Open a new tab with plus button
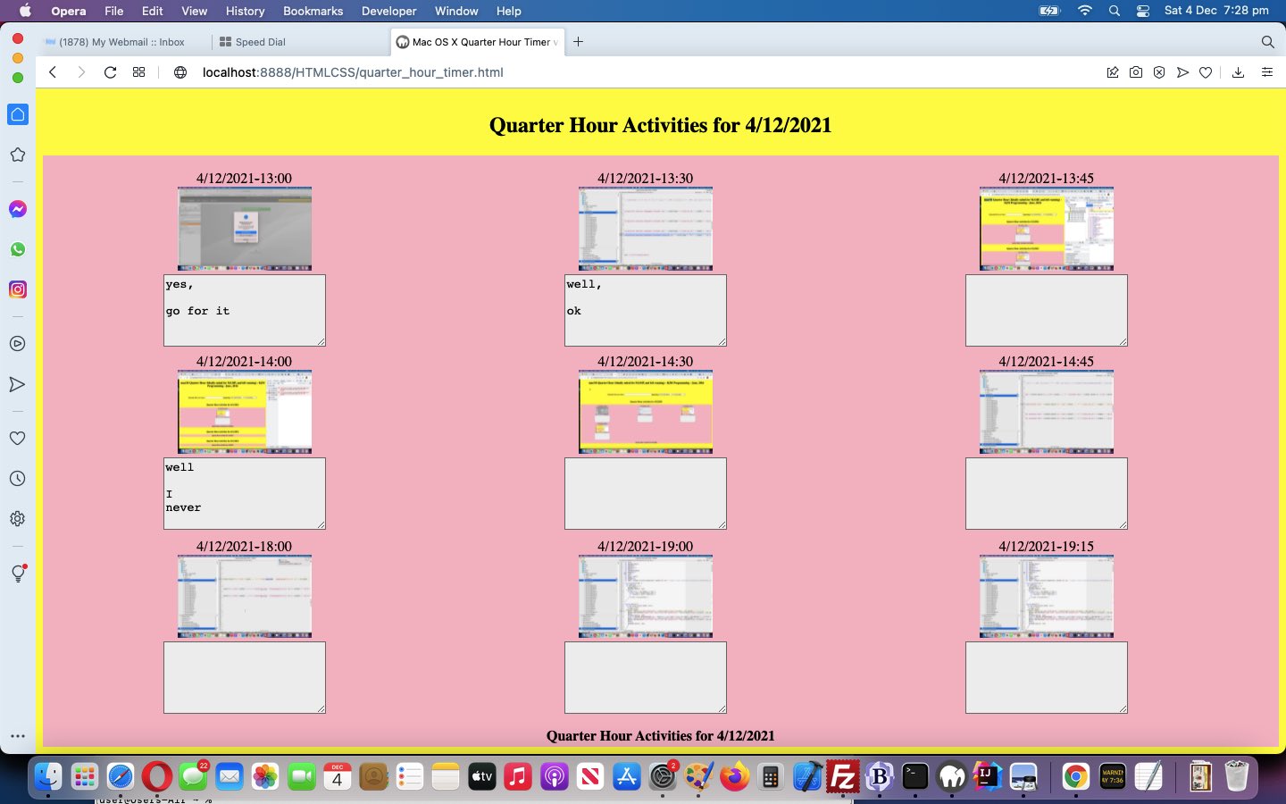 pos(579,42)
